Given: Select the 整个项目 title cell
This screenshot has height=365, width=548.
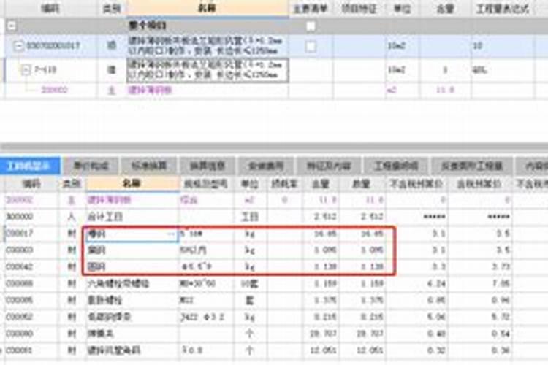Looking at the screenshot, I should tap(208, 26).
